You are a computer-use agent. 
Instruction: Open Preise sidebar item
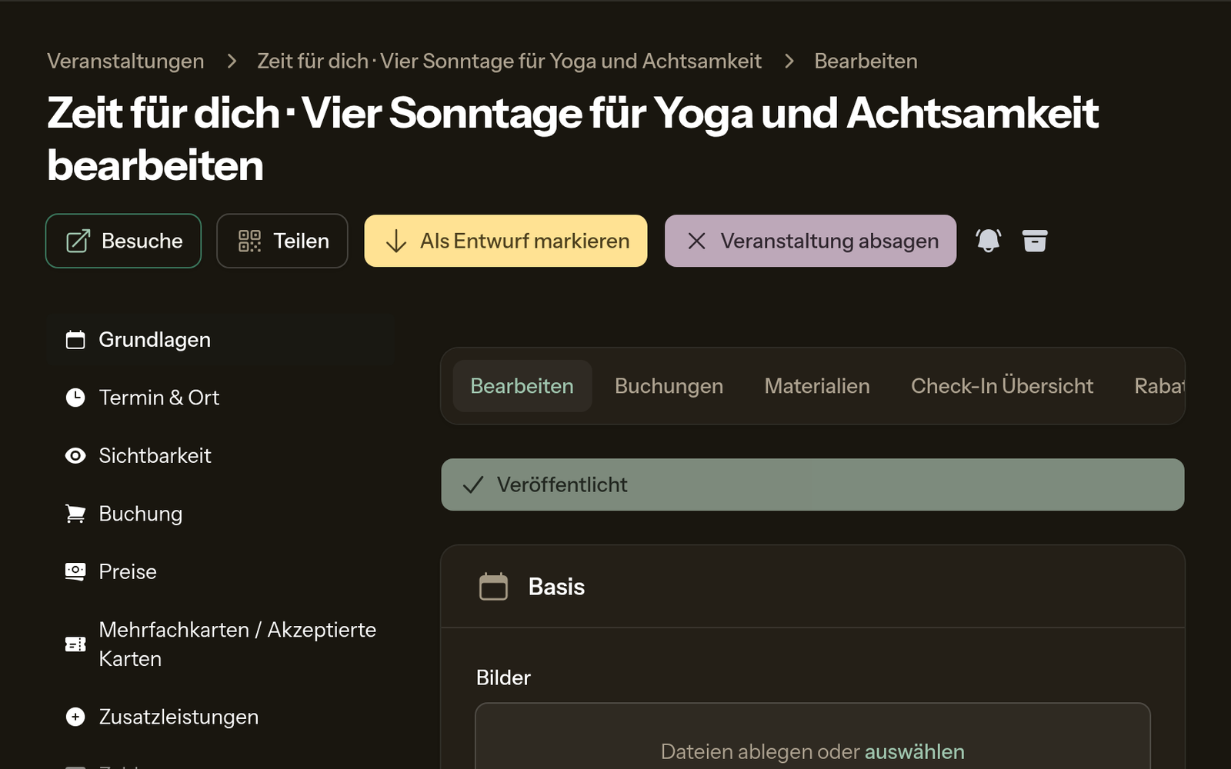(x=220, y=571)
